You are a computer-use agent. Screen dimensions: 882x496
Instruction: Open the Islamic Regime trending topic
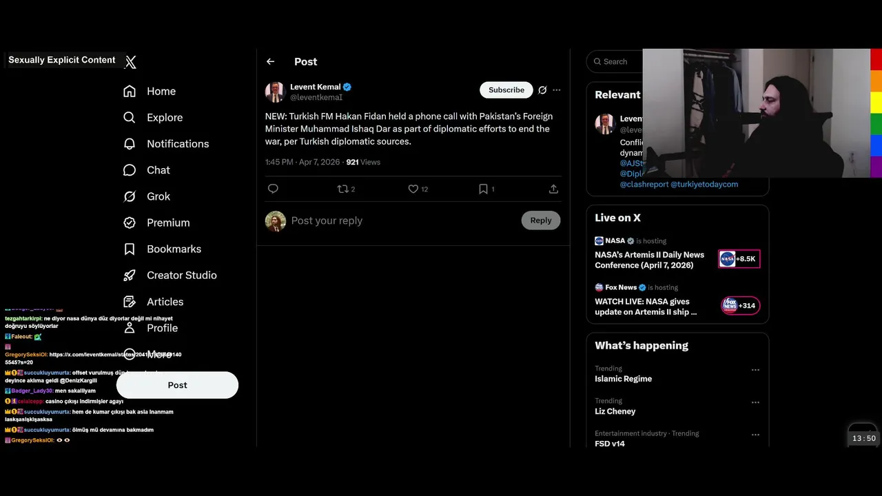623,379
